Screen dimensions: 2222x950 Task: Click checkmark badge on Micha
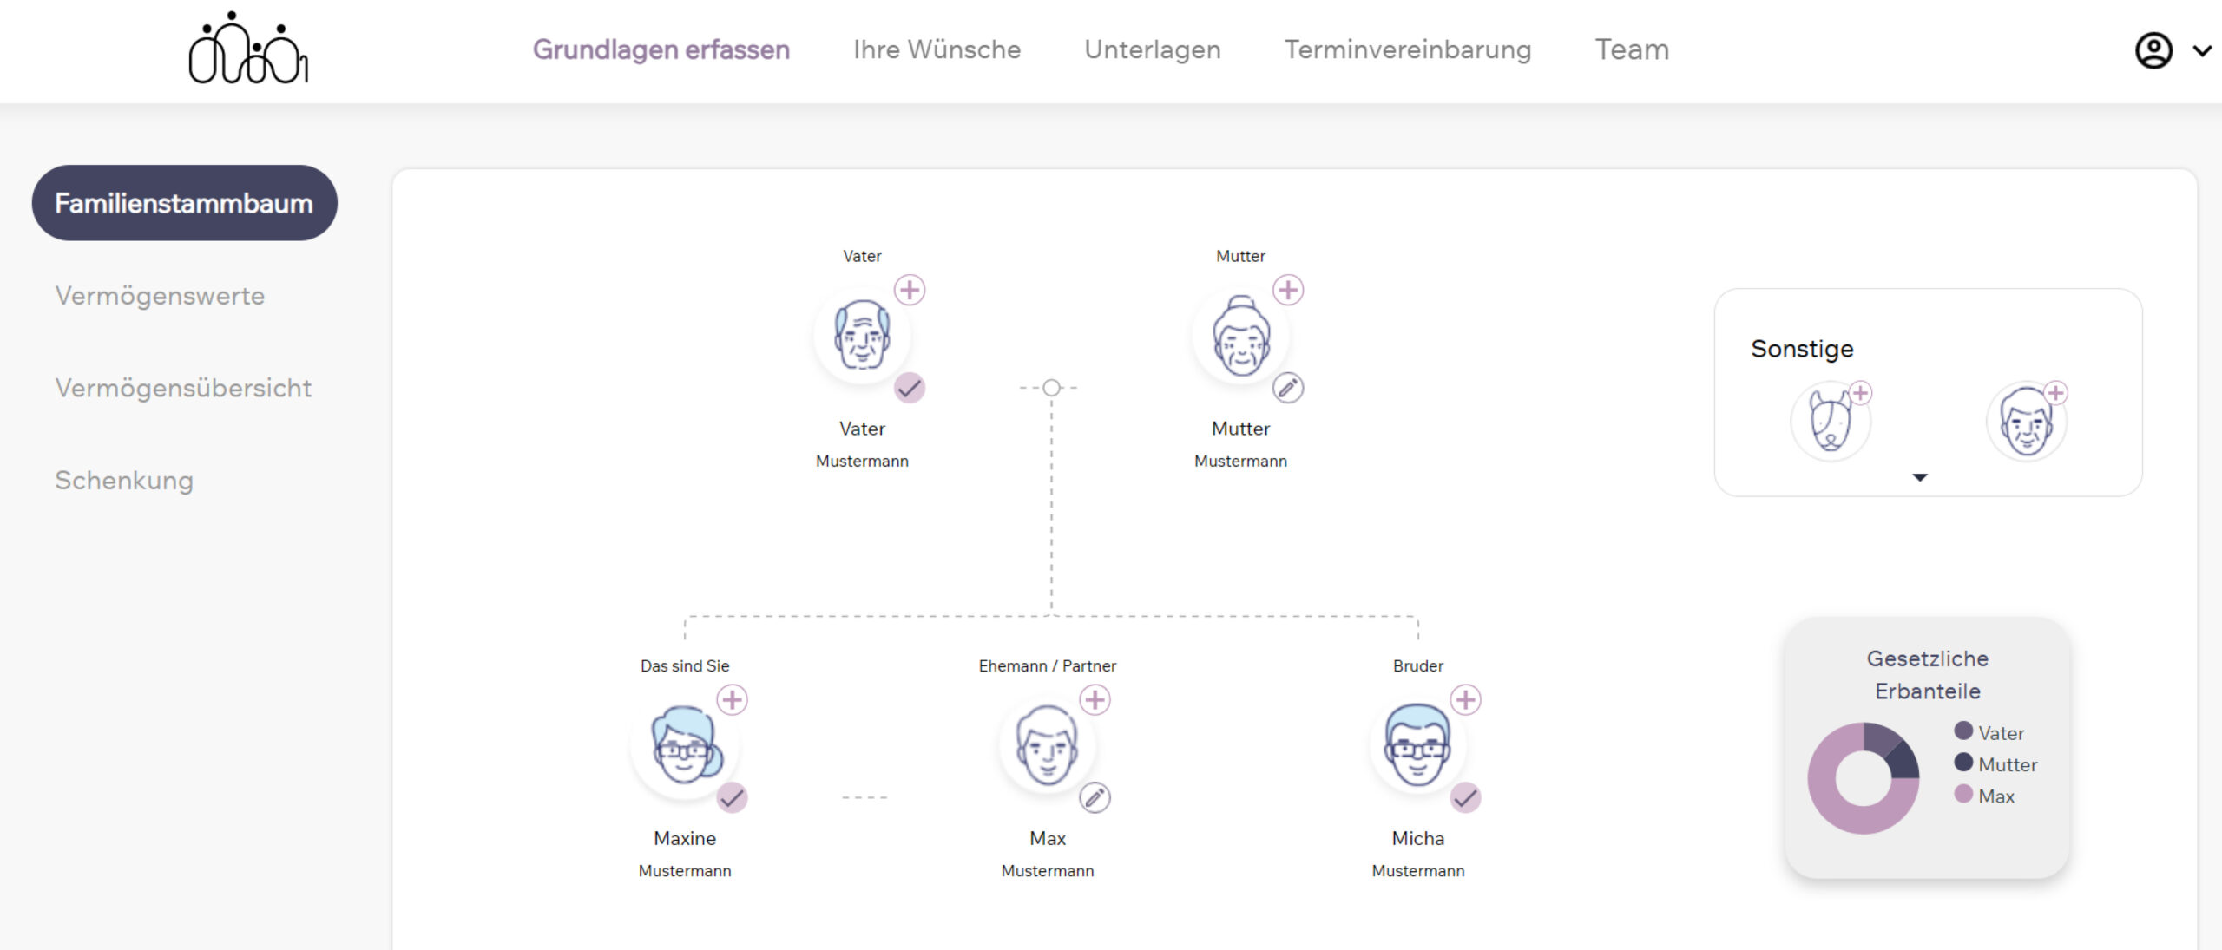coord(1465,797)
